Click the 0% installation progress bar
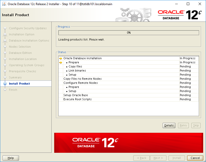206x162 pixels. (129, 33)
